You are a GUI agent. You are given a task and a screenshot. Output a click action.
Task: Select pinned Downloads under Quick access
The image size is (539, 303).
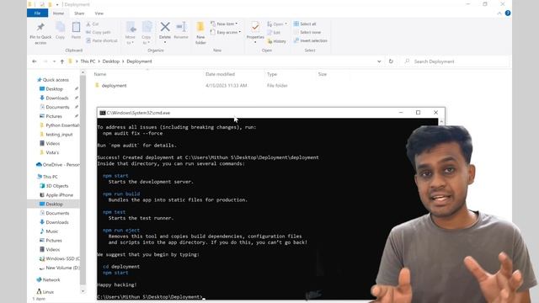click(54, 98)
